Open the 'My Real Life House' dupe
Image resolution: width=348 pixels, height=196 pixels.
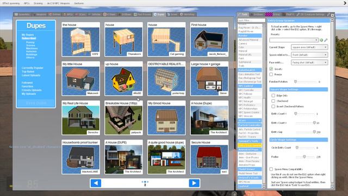click(81, 118)
